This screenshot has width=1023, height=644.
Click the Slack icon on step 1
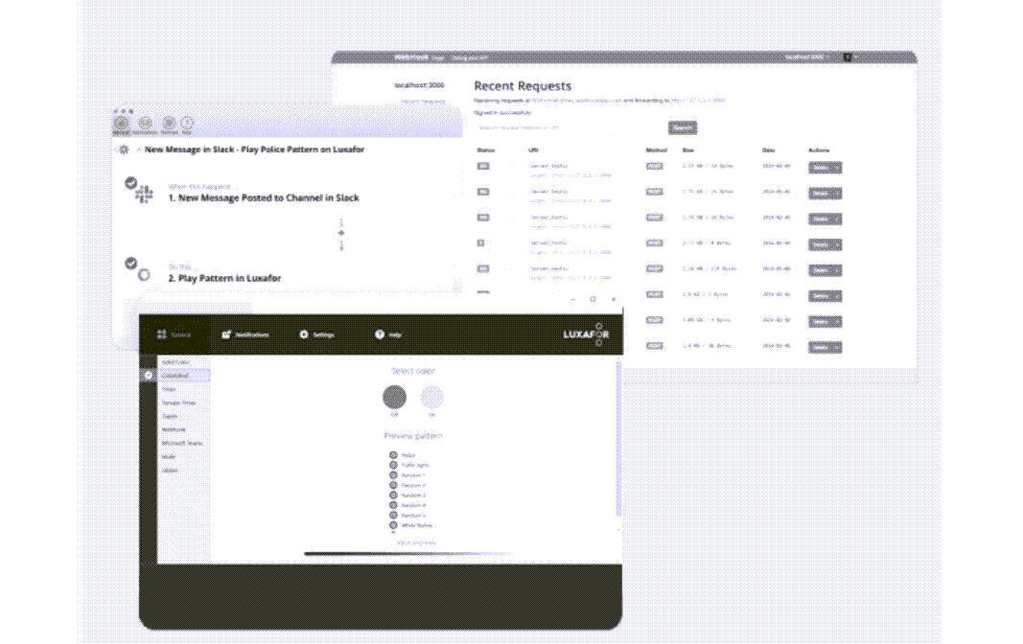tap(144, 194)
